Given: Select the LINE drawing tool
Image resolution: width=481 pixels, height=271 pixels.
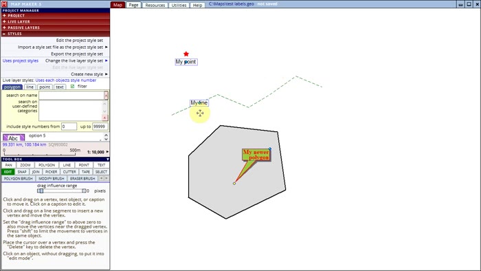Looking at the screenshot, I should tap(67, 165).
